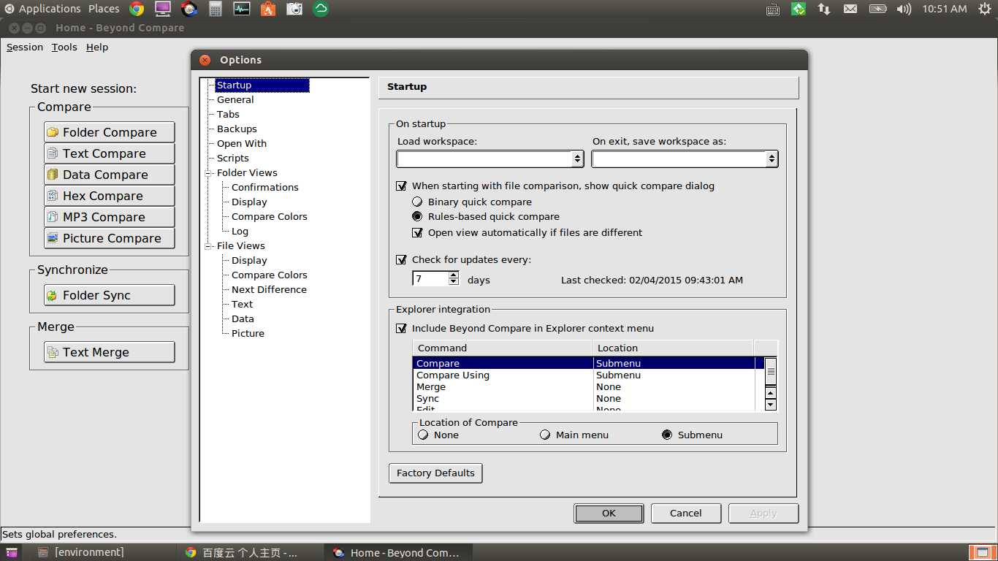This screenshot has height=561, width=998.
Task: Start a Folder Compare session
Action: point(110,132)
